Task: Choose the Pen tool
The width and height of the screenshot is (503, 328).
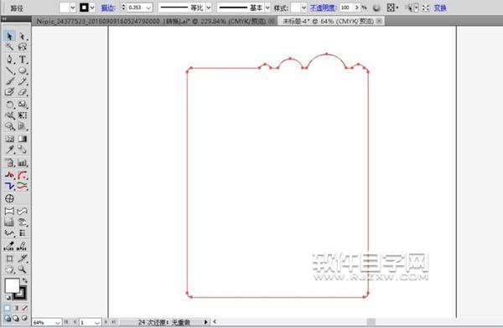Action: point(9,59)
